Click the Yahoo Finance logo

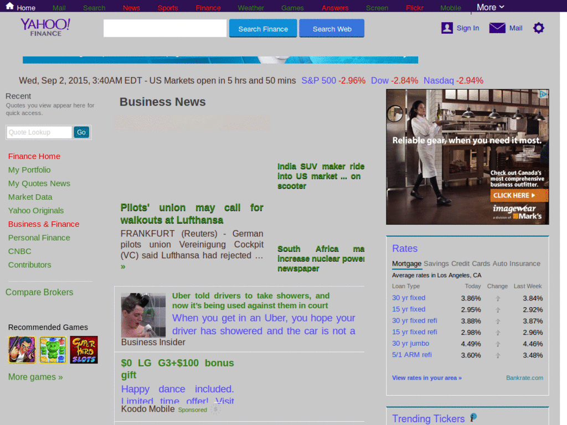coord(45,28)
